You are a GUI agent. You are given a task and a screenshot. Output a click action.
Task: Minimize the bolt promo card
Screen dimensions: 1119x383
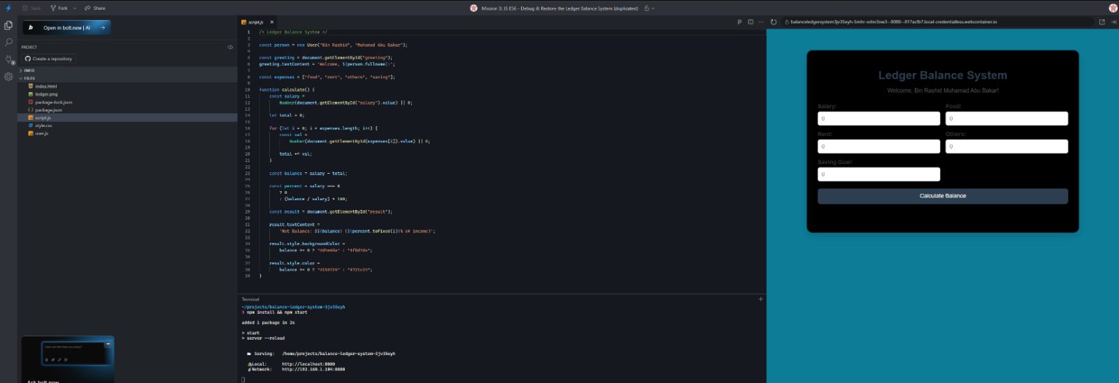point(108,344)
